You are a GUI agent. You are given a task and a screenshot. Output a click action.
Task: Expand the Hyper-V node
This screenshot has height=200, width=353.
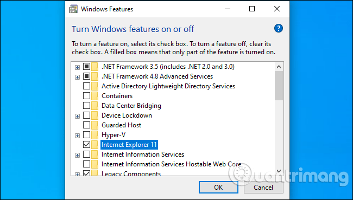click(x=77, y=136)
